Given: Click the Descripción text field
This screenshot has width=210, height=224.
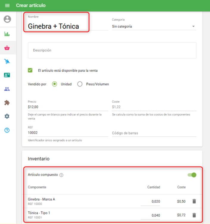Looking at the screenshot, I should coord(112,50).
